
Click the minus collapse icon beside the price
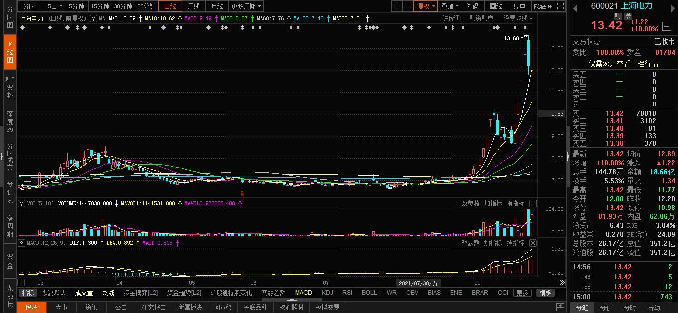pyautogui.click(x=667, y=26)
